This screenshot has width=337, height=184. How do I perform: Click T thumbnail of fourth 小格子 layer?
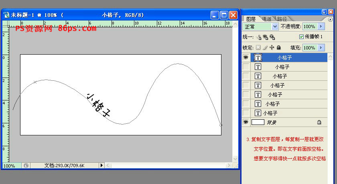258,85
